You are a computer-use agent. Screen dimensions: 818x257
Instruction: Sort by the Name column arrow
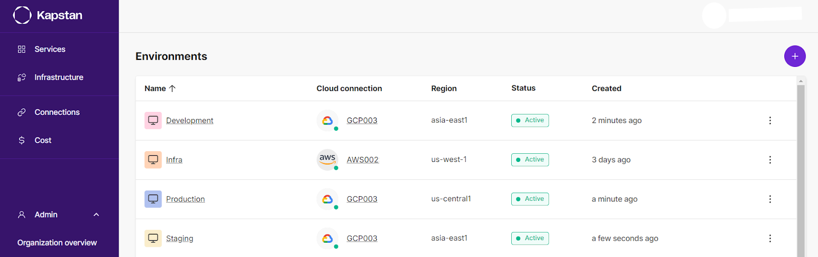172,88
